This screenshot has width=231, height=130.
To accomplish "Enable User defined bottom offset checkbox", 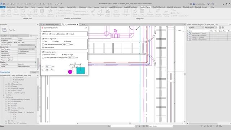I will coord(43,44).
